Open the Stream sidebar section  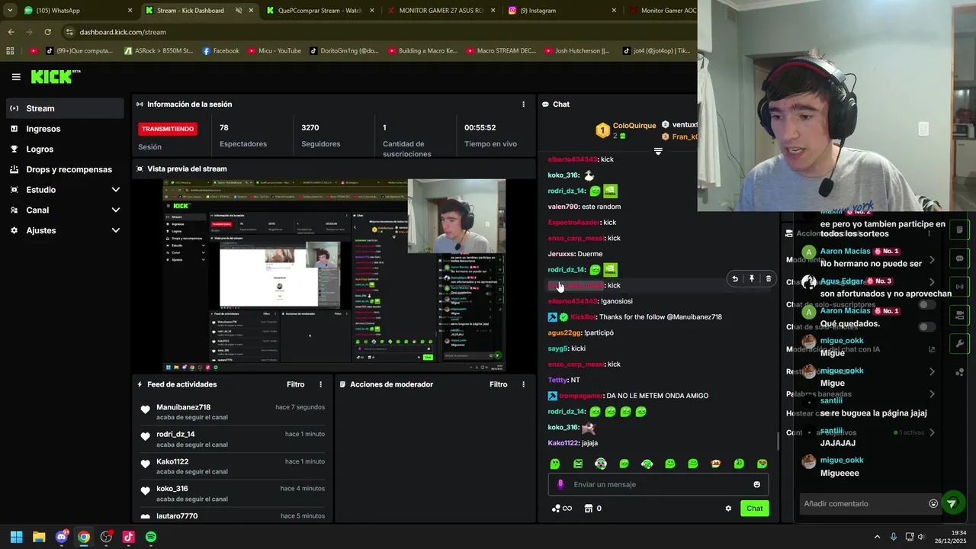(x=65, y=108)
